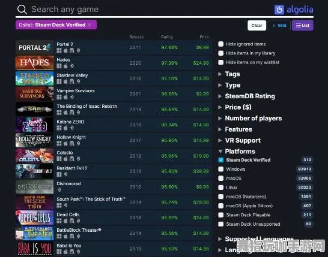Switch to List view

303,25
